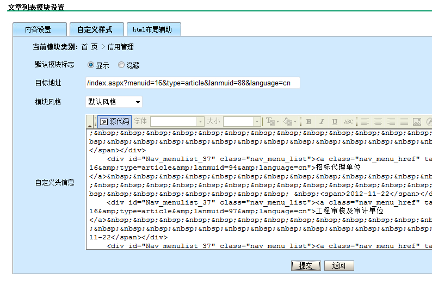Select the 隐藏 radio button

121,65
